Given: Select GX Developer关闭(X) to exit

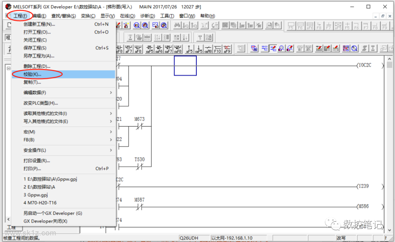Looking at the screenshot, I should (64, 221).
